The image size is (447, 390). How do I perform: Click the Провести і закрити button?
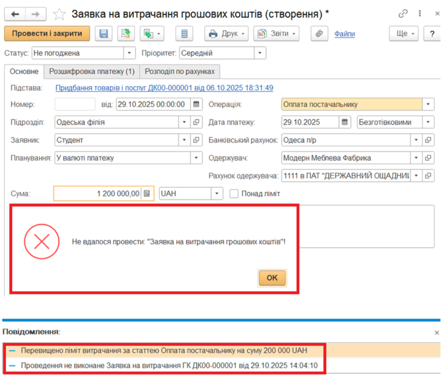point(47,34)
